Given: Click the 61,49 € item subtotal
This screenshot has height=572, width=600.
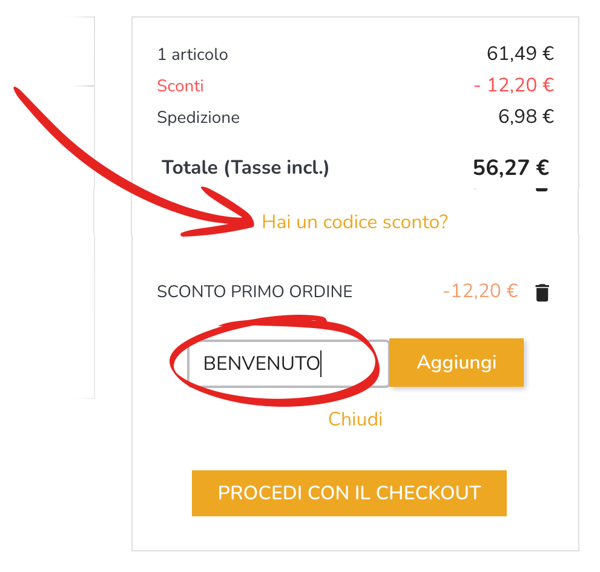Looking at the screenshot, I should click(x=521, y=53).
